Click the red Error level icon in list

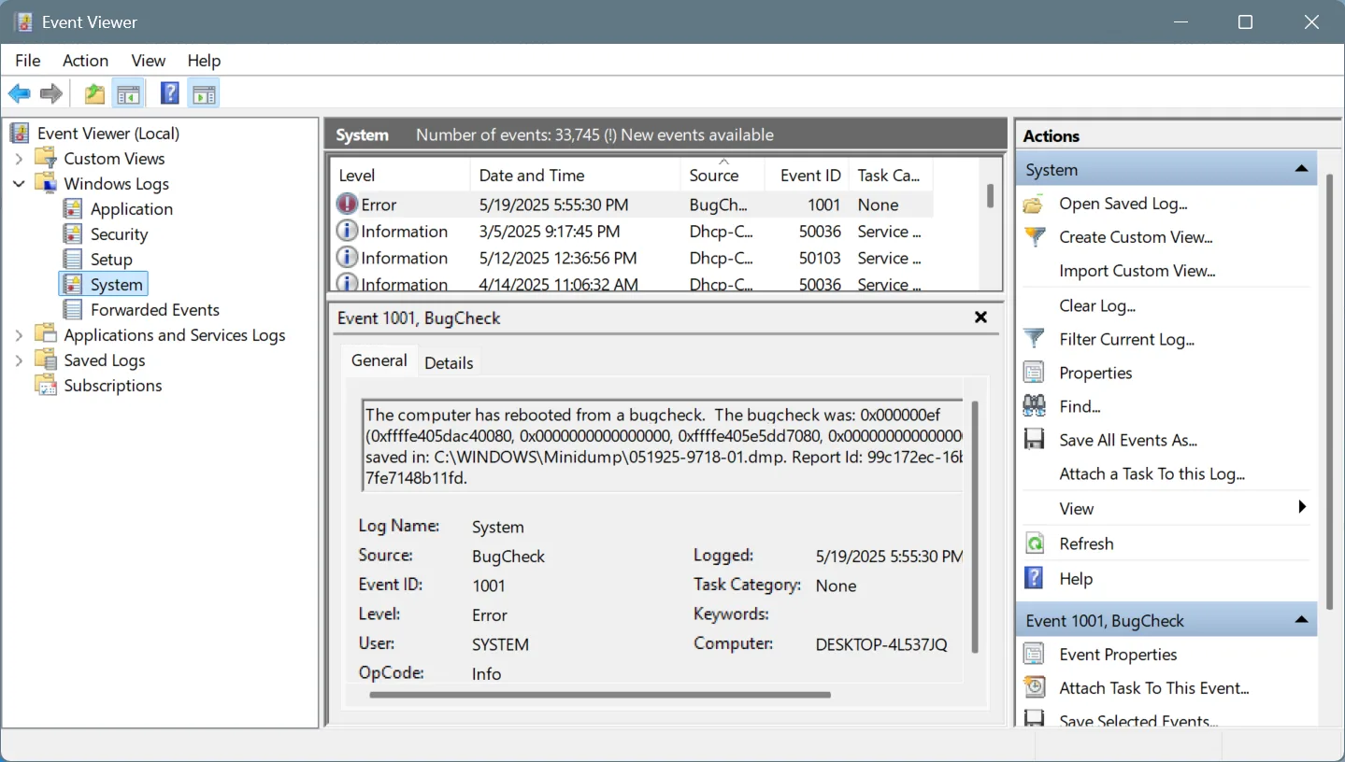click(347, 205)
